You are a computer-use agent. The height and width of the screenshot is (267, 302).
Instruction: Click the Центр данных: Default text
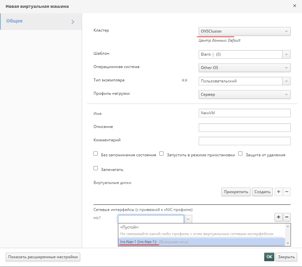pos(219,40)
